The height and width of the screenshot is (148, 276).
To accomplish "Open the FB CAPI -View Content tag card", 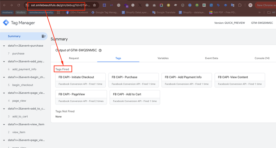I will pos(240,80).
